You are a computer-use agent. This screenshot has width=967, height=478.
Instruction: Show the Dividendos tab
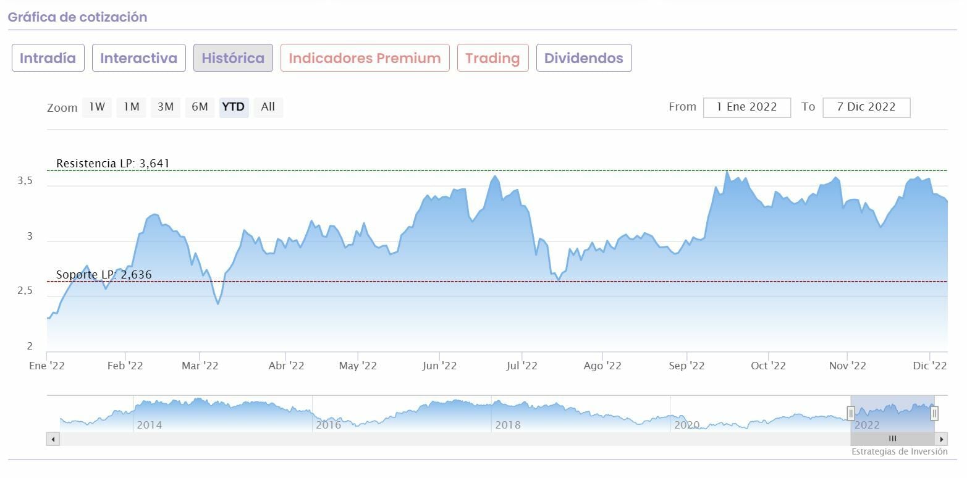tap(584, 58)
